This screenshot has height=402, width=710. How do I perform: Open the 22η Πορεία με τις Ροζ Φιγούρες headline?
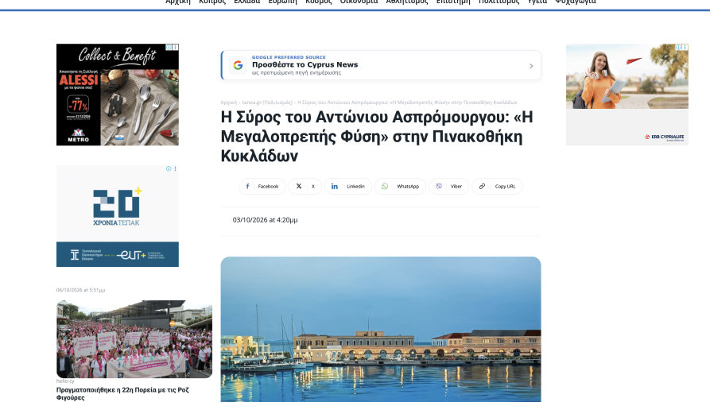pyautogui.click(x=122, y=393)
